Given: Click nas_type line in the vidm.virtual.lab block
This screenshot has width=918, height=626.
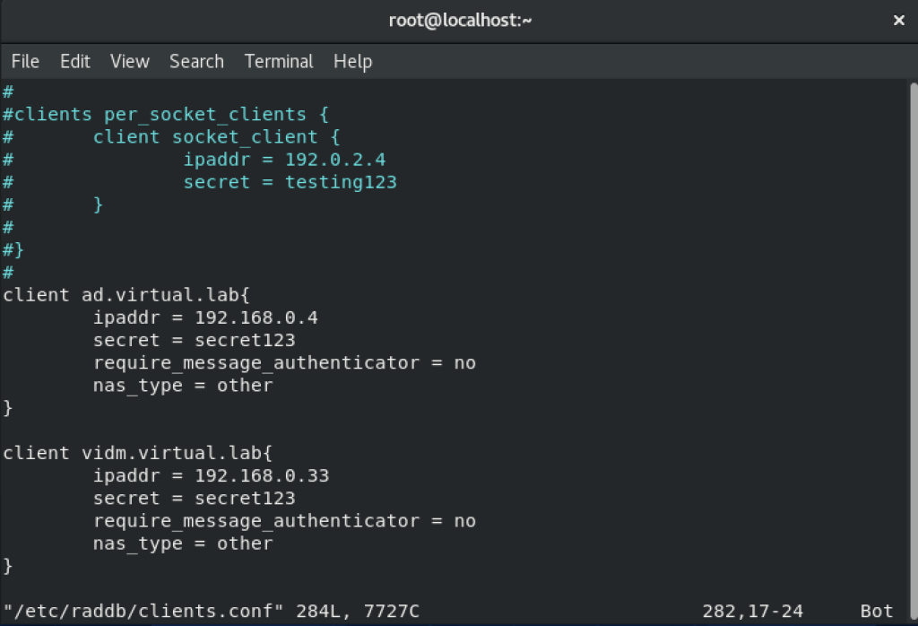Looking at the screenshot, I should (x=183, y=543).
